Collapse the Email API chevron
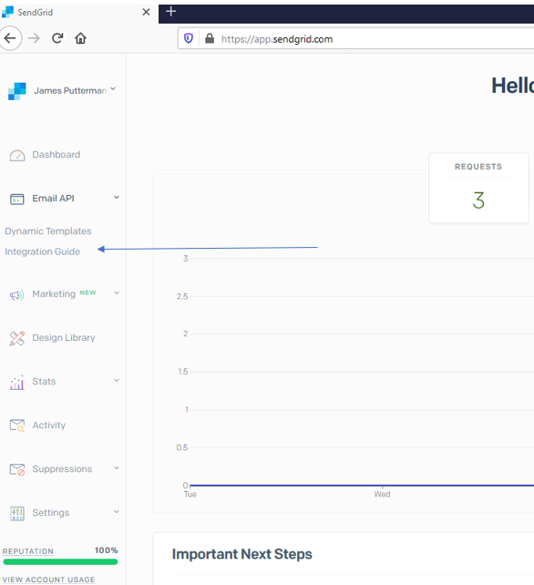This screenshot has width=534, height=585. 117,198
